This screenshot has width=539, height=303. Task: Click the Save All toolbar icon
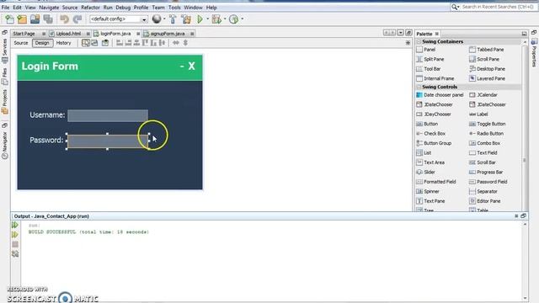point(48,19)
